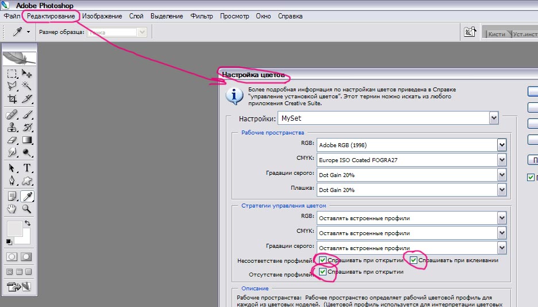538x307 pixels.
Task: Switch to the Кисти palette tab
Action: pyautogui.click(x=497, y=34)
